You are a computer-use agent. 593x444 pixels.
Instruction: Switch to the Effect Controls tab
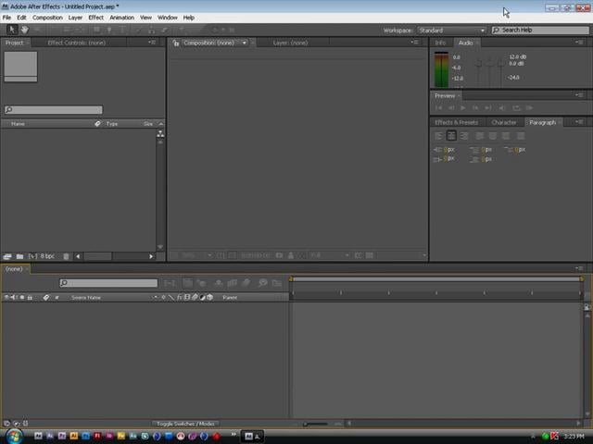pos(76,43)
